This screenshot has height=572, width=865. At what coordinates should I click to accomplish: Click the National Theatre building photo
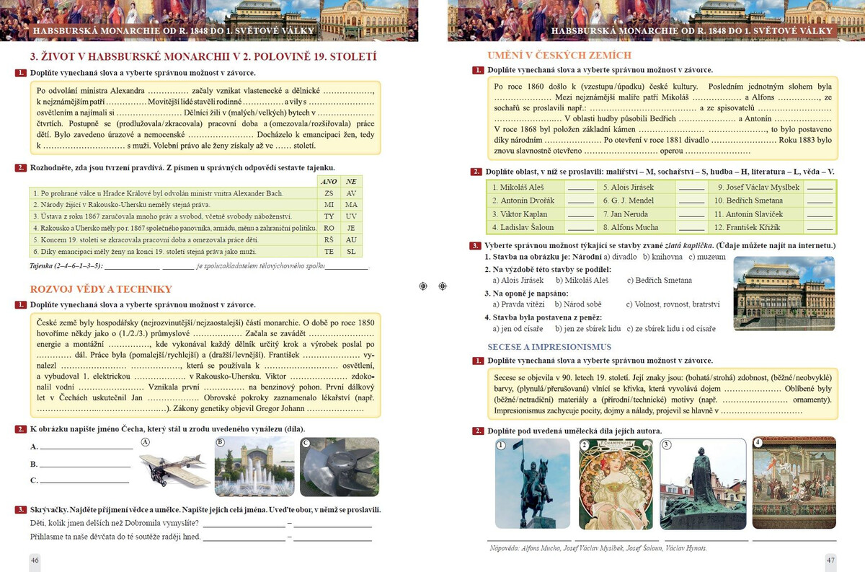pos(784,294)
